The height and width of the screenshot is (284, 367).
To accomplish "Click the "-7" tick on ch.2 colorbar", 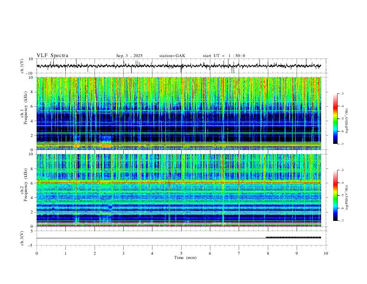I will 342,221.
